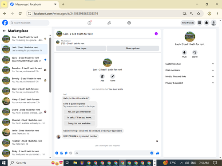Open Janie's conversation in the list

point(24,132)
